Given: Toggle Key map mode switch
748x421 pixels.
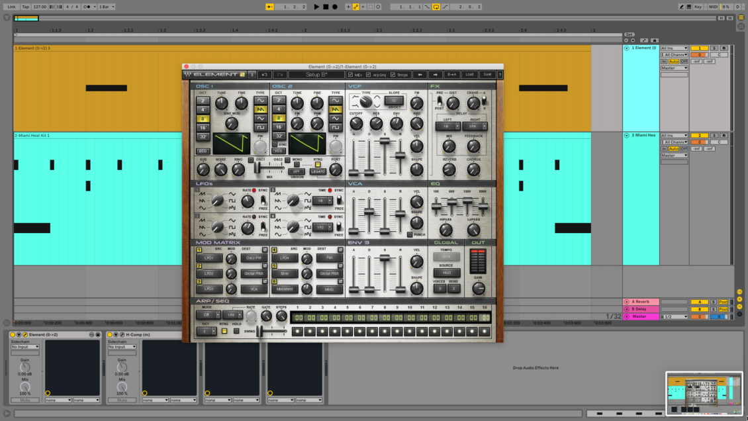Looking at the screenshot, I should pyautogui.click(x=698, y=7).
